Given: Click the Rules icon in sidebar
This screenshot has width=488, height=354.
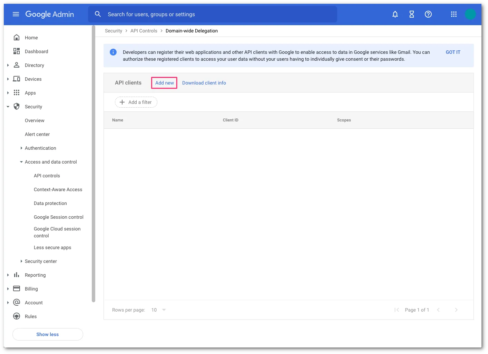Looking at the screenshot, I should coord(17,316).
